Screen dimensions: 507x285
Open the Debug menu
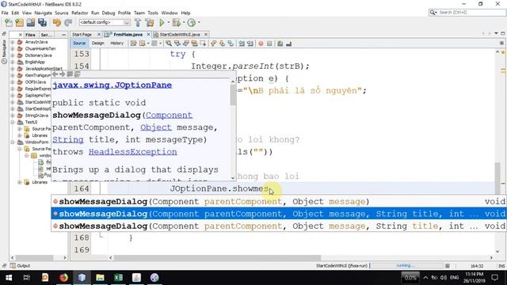pyautogui.click(x=109, y=13)
